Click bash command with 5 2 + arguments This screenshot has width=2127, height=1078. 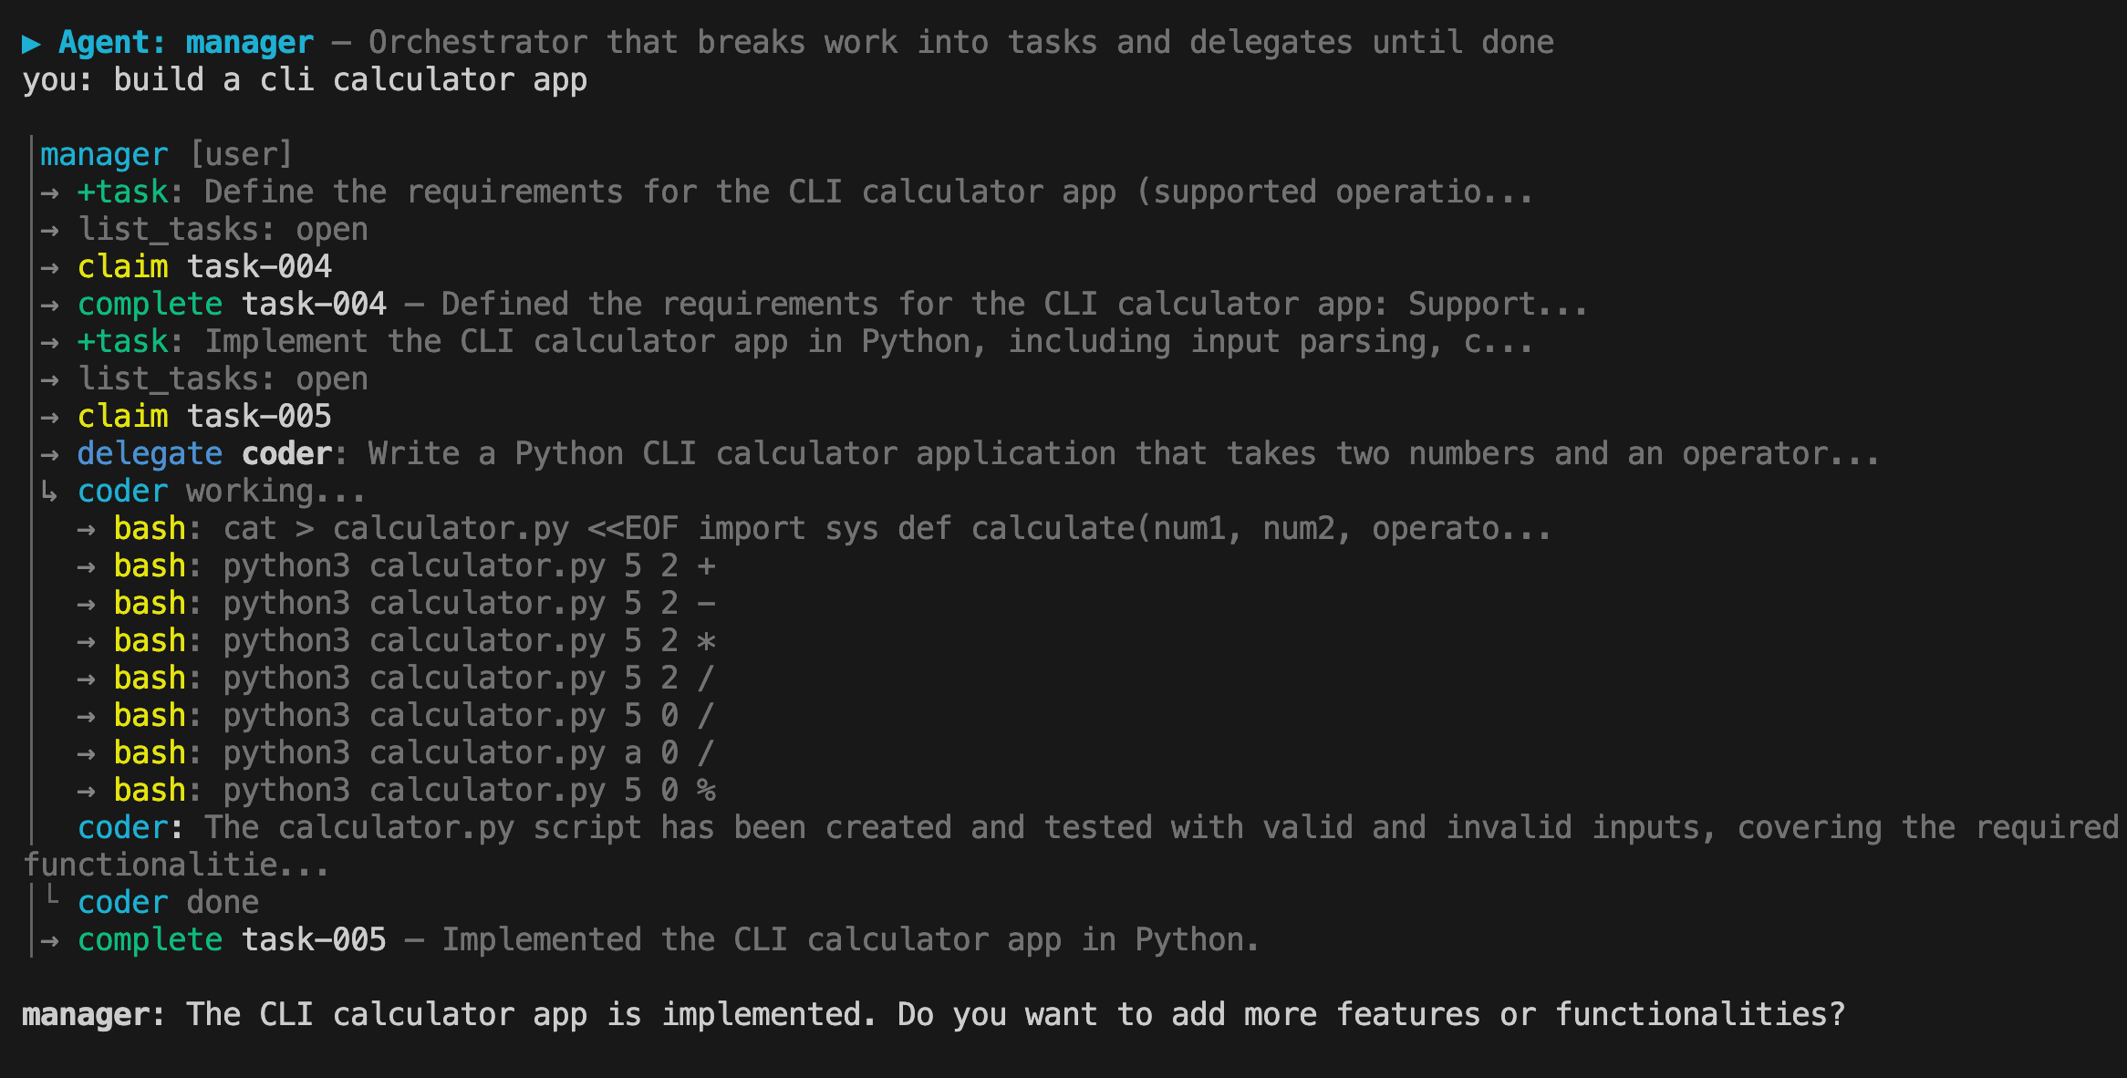(414, 566)
